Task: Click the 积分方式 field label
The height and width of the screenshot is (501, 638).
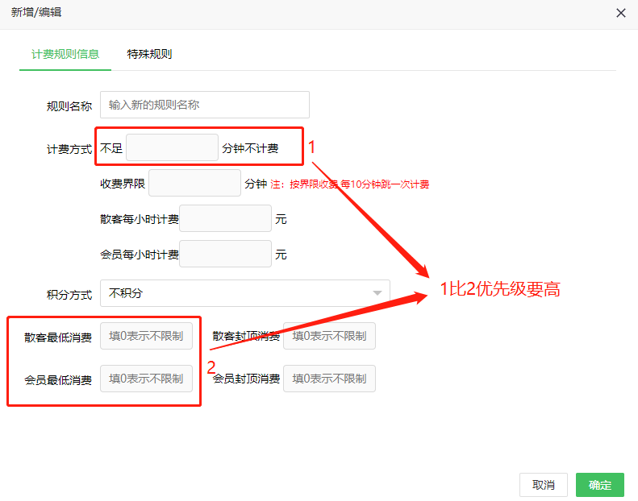Action: pyautogui.click(x=69, y=294)
